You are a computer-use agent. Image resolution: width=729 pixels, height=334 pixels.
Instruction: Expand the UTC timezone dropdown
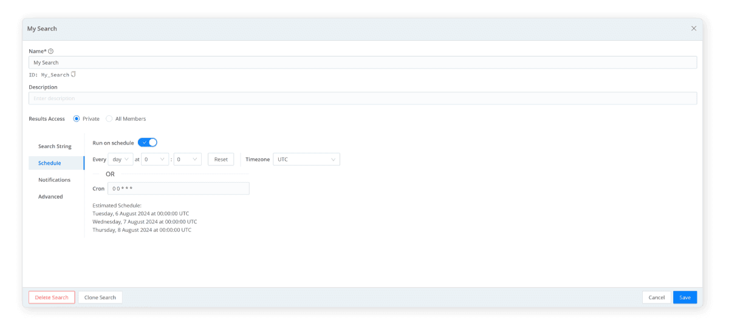click(306, 159)
